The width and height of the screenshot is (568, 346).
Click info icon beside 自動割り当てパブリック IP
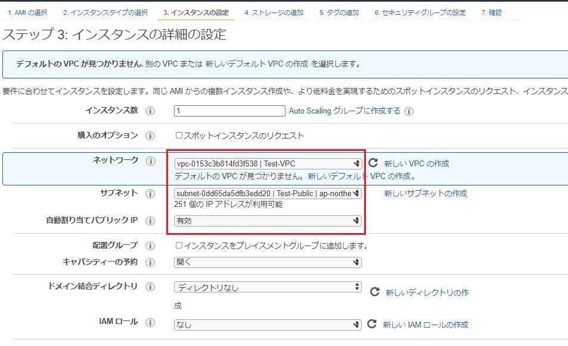point(150,221)
